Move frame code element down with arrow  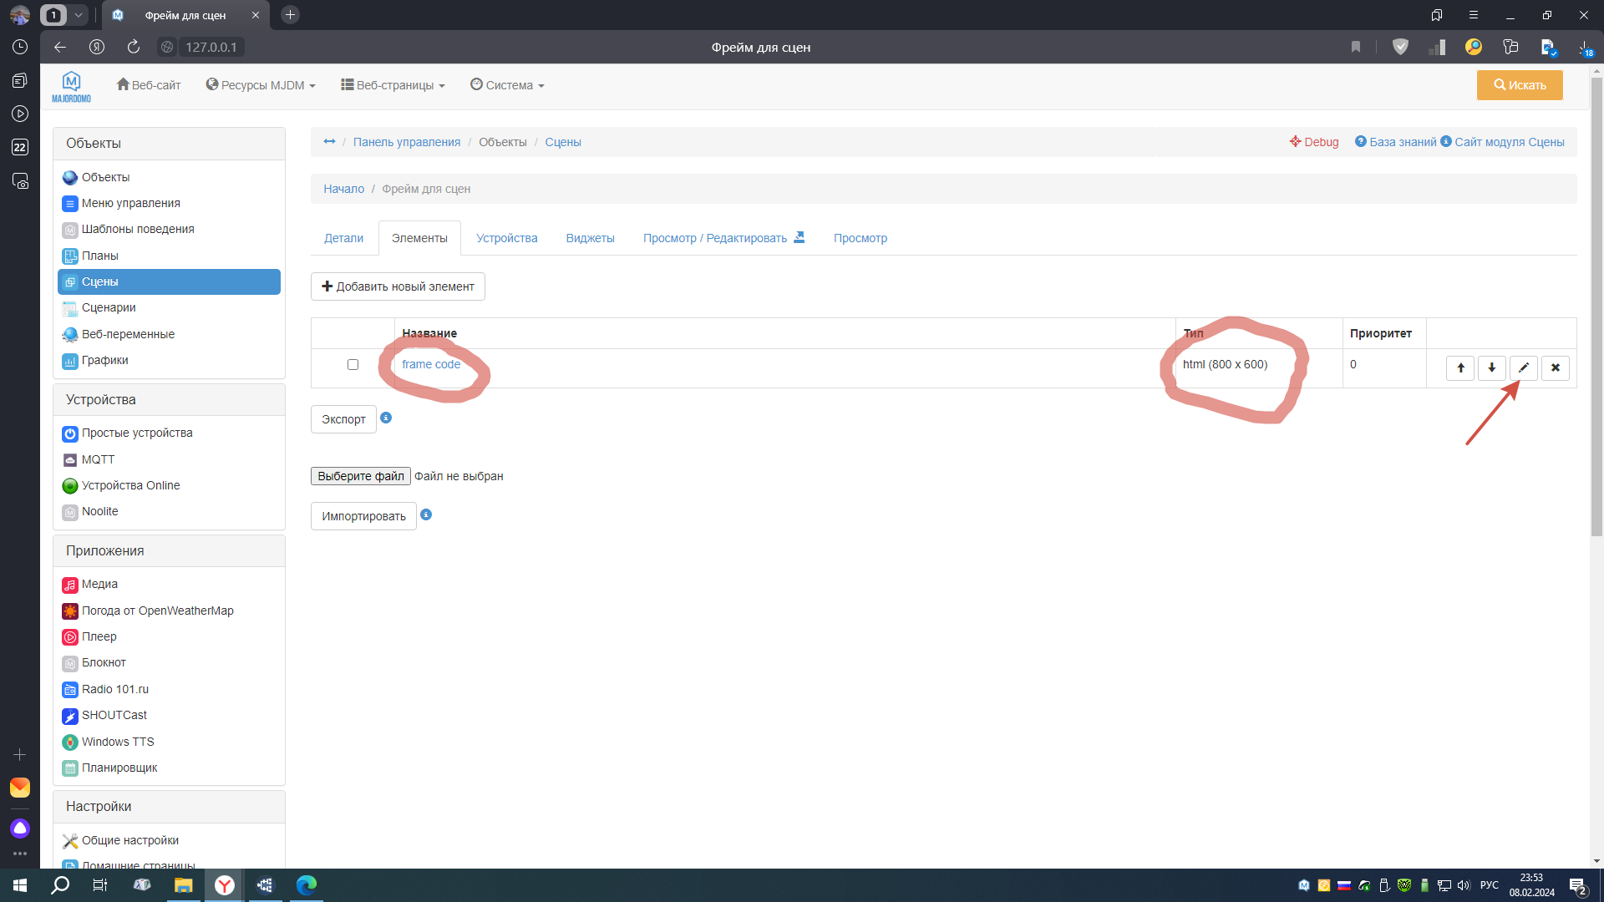[x=1491, y=368]
